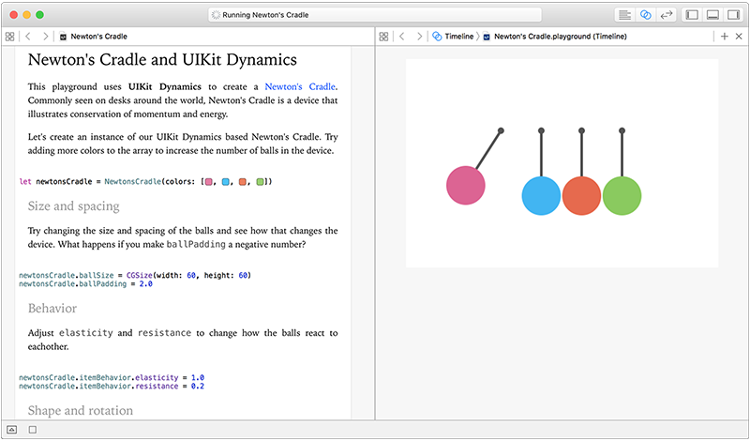The width and height of the screenshot is (750, 441).
Task: Click the orange ball in live view
Action: click(581, 196)
